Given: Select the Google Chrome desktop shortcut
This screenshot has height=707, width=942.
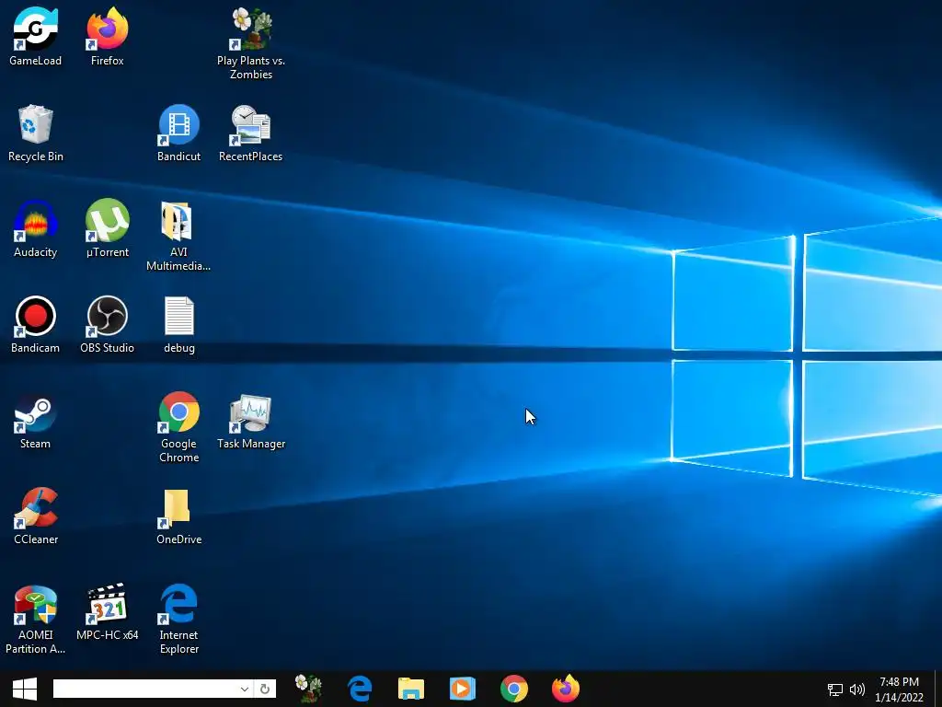Looking at the screenshot, I should click(x=179, y=427).
